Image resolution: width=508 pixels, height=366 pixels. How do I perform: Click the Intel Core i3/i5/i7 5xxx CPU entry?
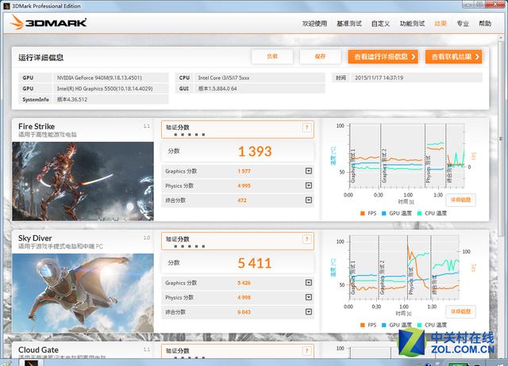pos(224,78)
